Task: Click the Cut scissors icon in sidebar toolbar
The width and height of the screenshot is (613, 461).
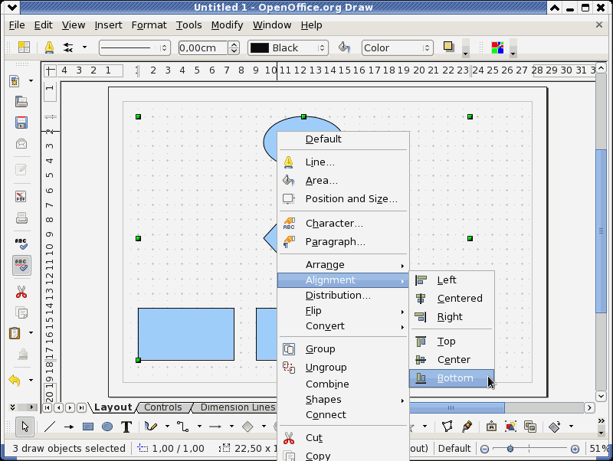Action: [21, 292]
